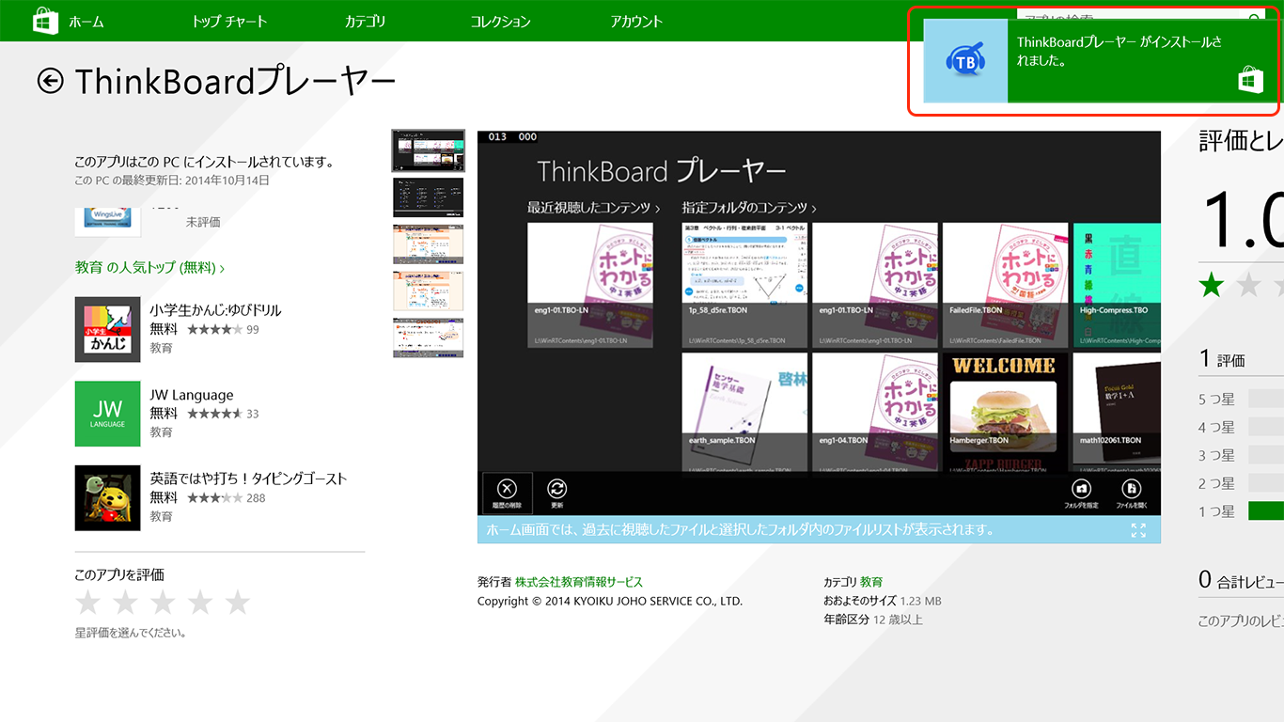
Task: Click the Copyright © 2014 KYOIKU JOHO SERVICE line
Action: tap(610, 601)
